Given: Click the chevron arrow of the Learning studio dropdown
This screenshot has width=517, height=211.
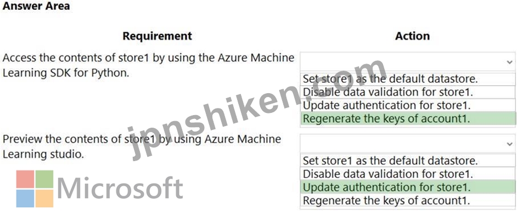Looking at the screenshot, I should pos(510,144).
